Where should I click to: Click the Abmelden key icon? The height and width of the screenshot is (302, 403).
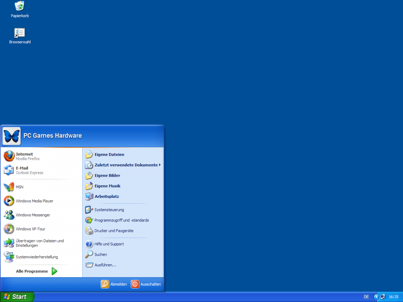tap(105, 284)
